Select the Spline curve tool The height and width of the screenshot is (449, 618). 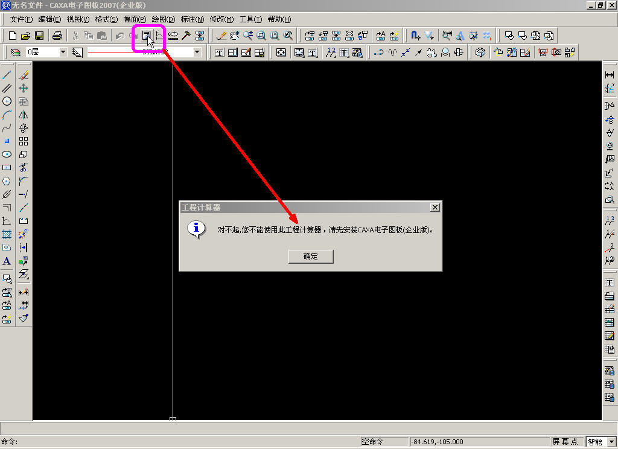coord(7,128)
